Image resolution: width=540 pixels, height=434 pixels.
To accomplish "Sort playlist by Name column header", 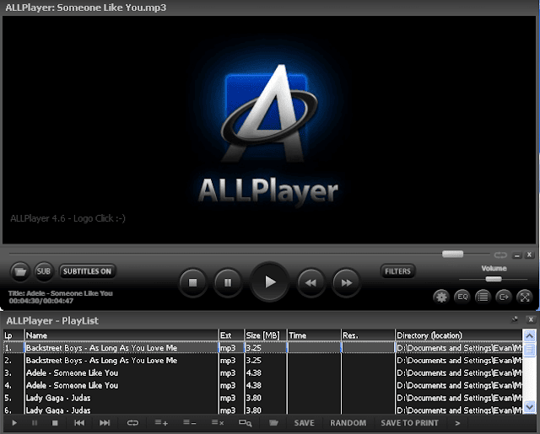I will click(121, 335).
